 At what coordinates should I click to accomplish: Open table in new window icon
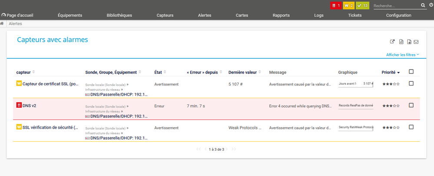tap(392, 42)
